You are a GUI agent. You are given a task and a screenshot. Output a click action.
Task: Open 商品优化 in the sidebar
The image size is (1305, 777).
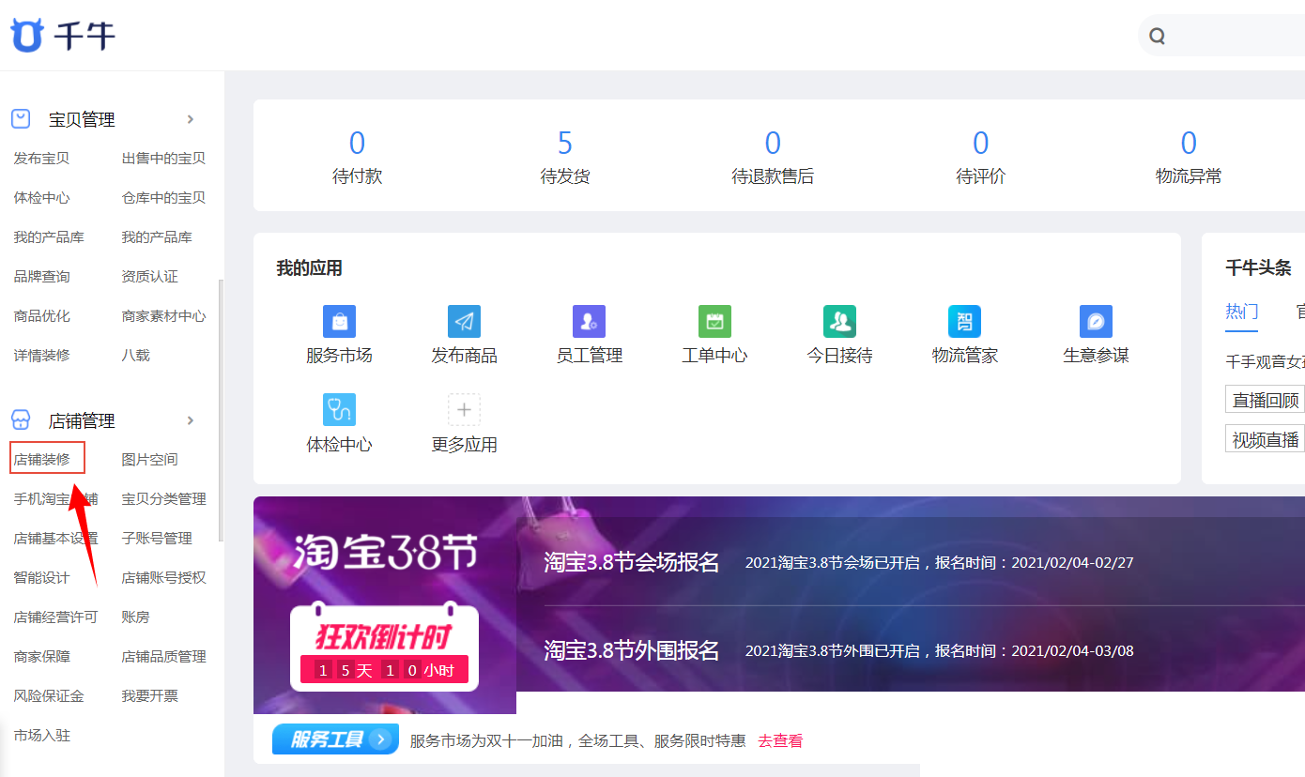pos(41,316)
